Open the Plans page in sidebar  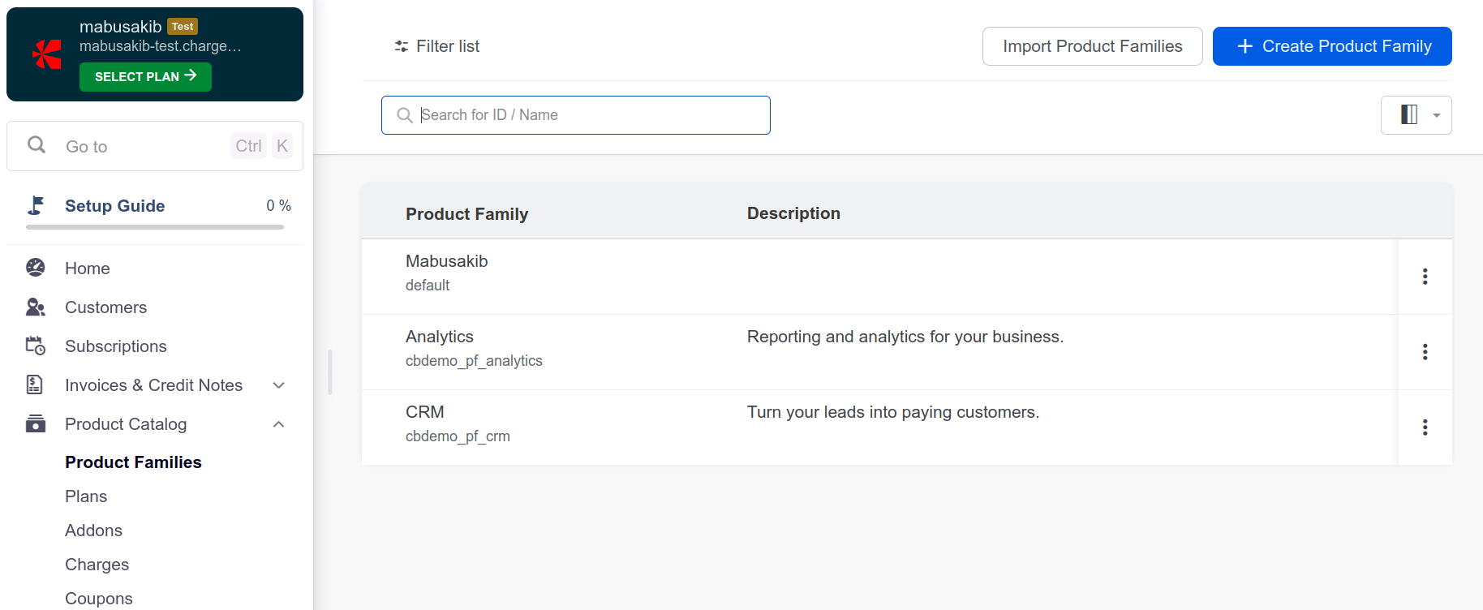click(x=86, y=496)
